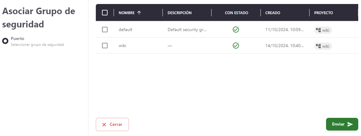361x136 pixels.
Task: Click the sort arrow next to NOMBRE
Action: [139, 13]
